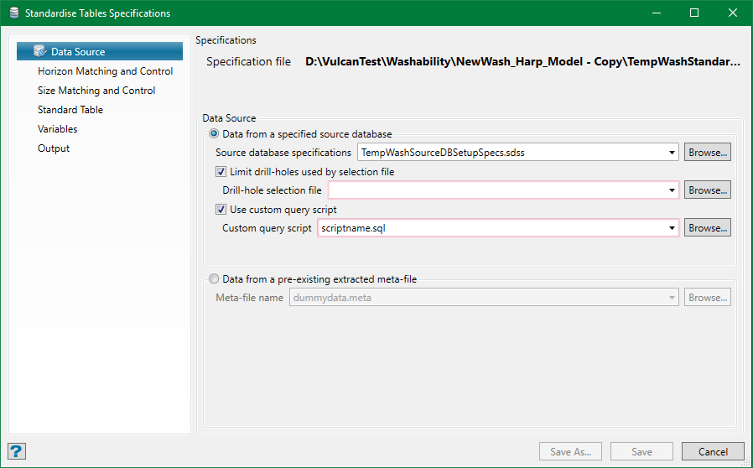Image resolution: width=753 pixels, height=468 pixels.
Task: Toggle Limit drill-holes used by selection file
Action: pos(221,172)
